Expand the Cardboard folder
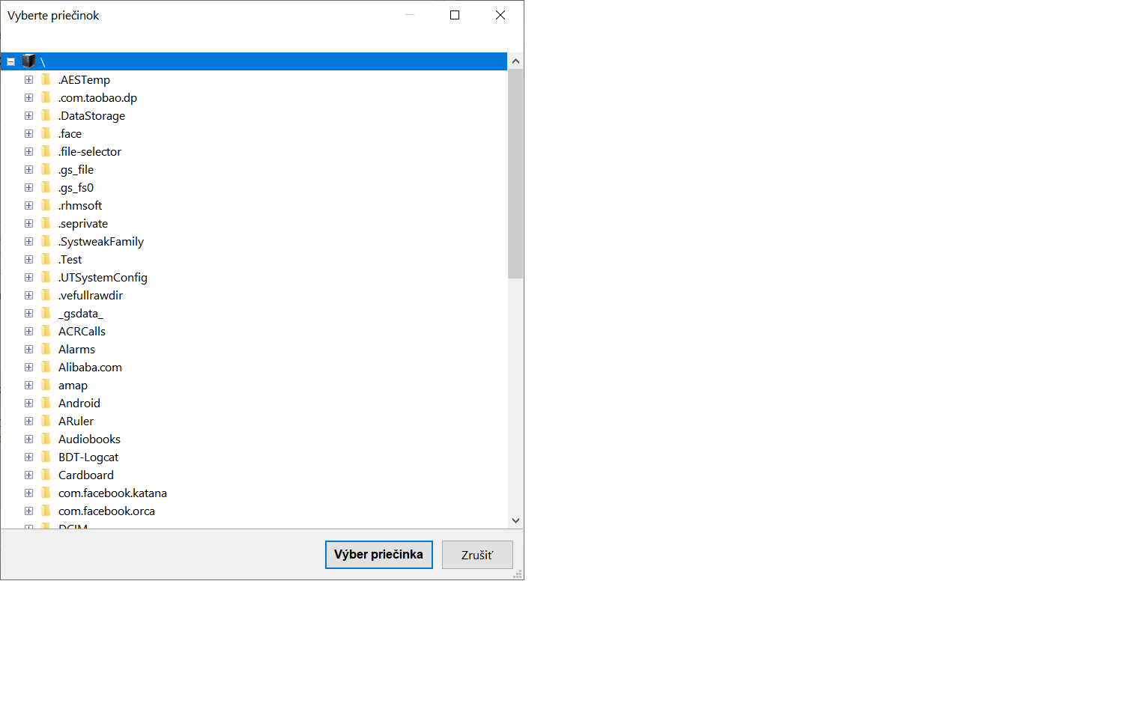The image size is (1129, 718). point(28,475)
